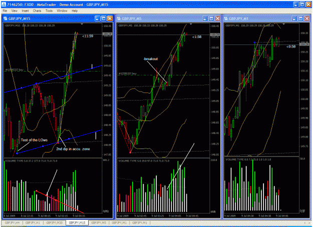Select the '#12595337 buy' order label in M15 chart
Image resolution: width=313 pixels, height=227 pixels.
[14, 70]
